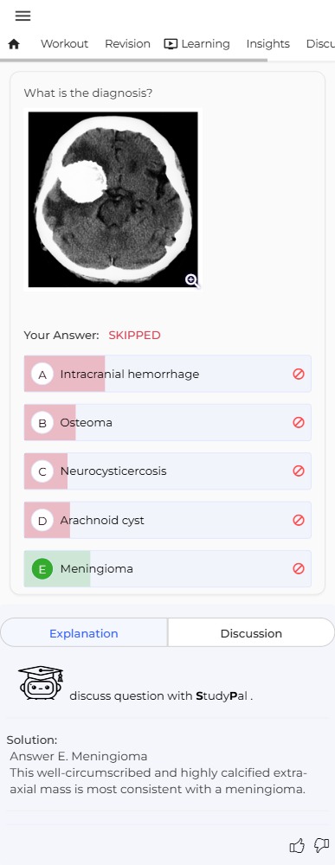Select answer D Arachnoid cyst
The image size is (335, 865).
click(x=168, y=520)
